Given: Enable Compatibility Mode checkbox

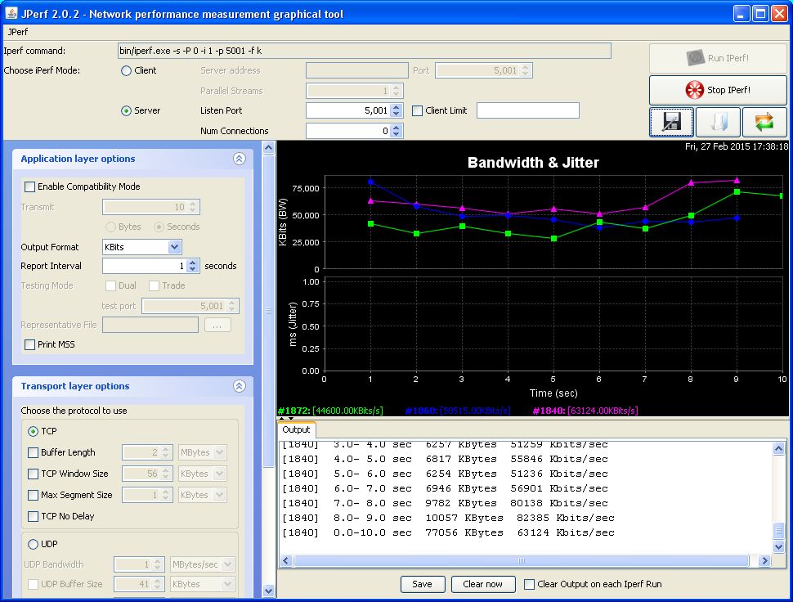Looking at the screenshot, I should pos(30,186).
